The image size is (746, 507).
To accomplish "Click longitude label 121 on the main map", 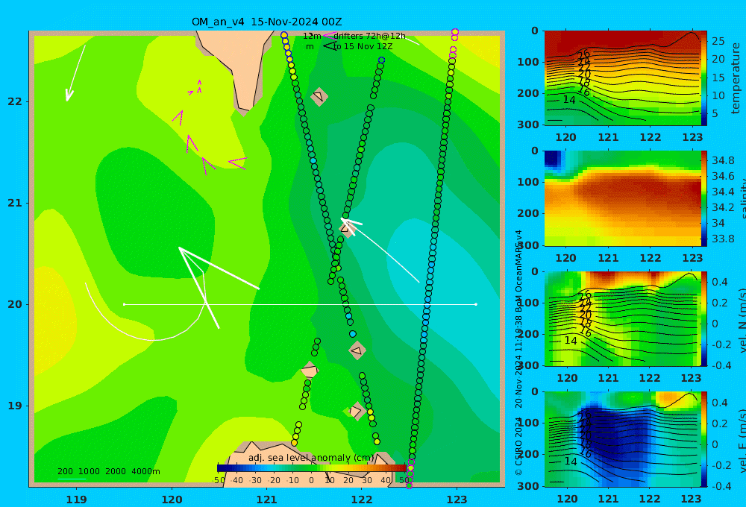I will tap(267, 500).
